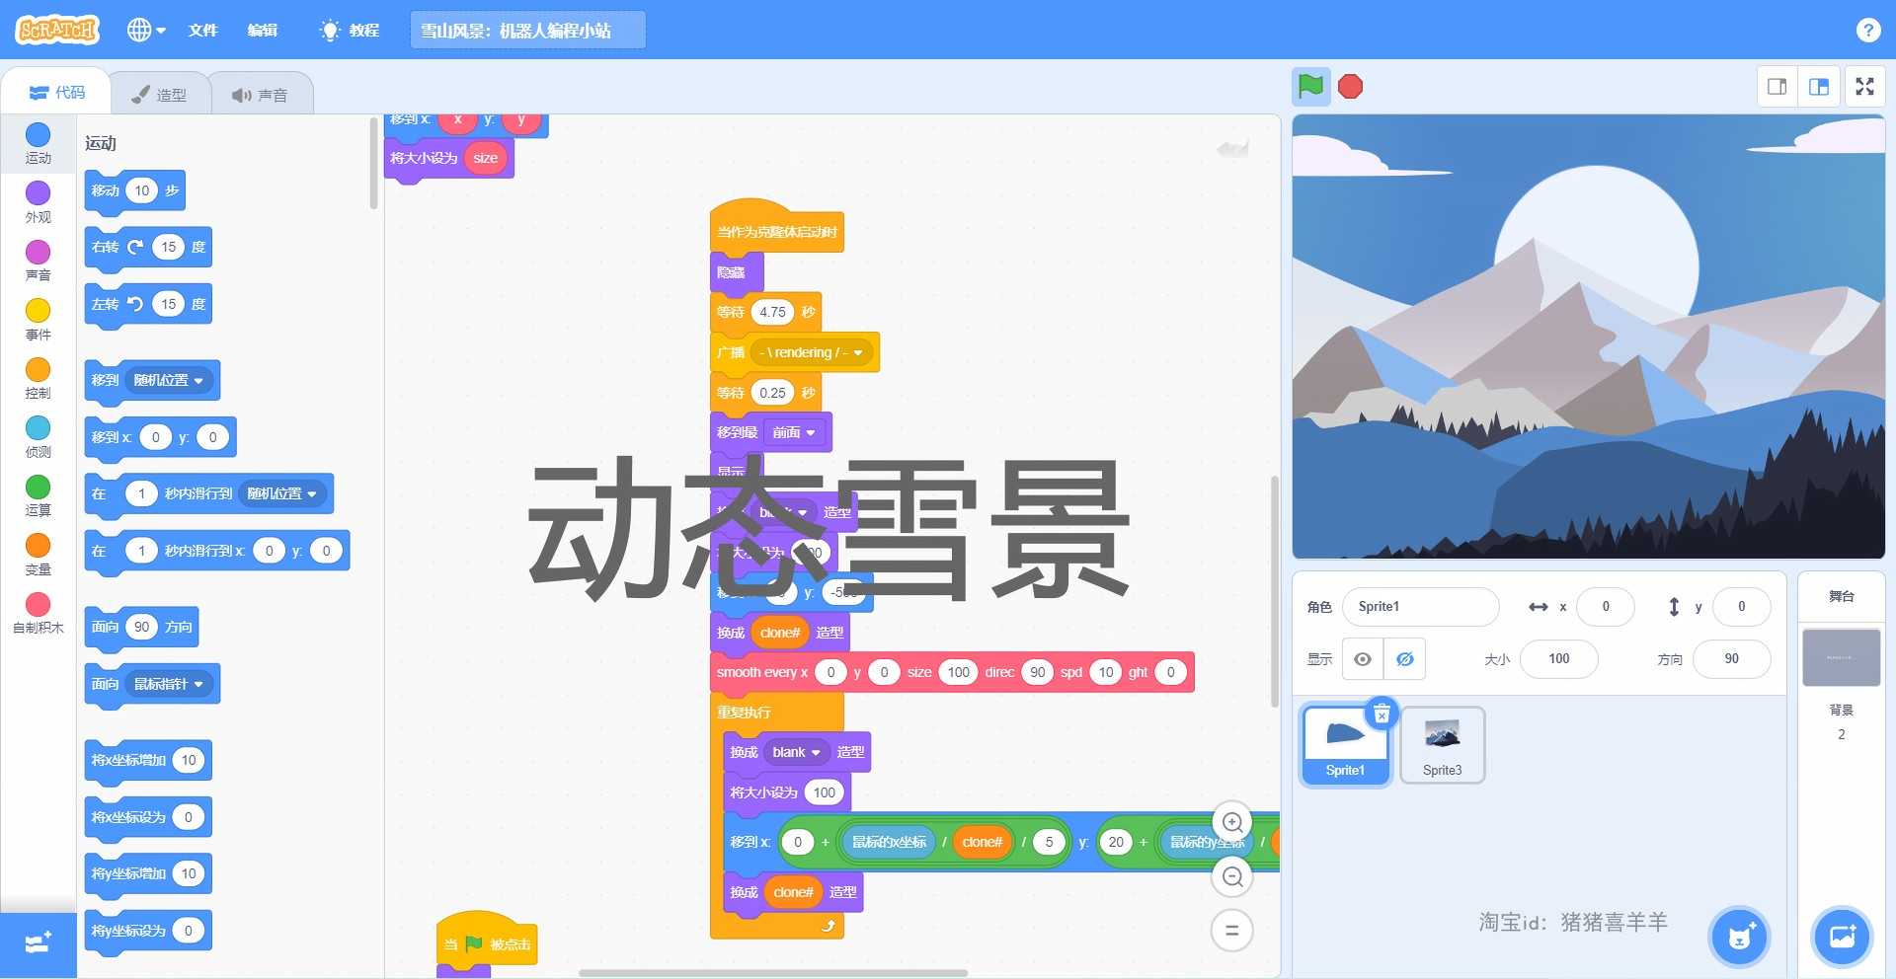Select the stage backdrop thumbnail
This screenshot has width=1896, height=979.
coord(1841,657)
